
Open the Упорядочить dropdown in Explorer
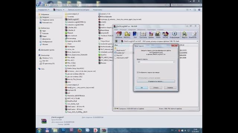point(44,10)
